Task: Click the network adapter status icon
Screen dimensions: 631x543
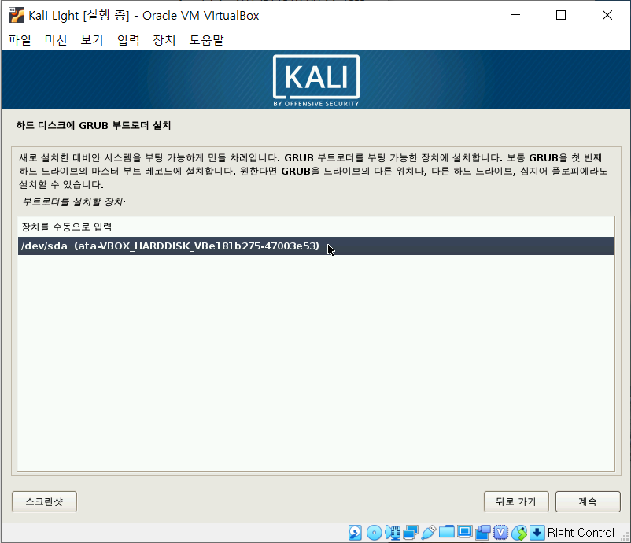Action: click(411, 533)
